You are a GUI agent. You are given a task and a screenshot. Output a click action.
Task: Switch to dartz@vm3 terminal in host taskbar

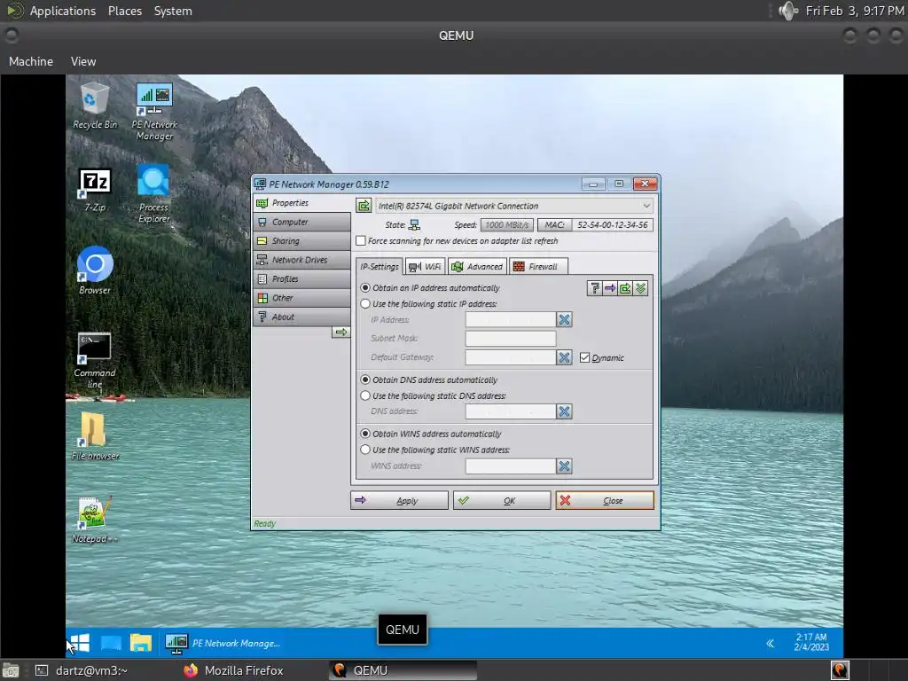[81, 670]
